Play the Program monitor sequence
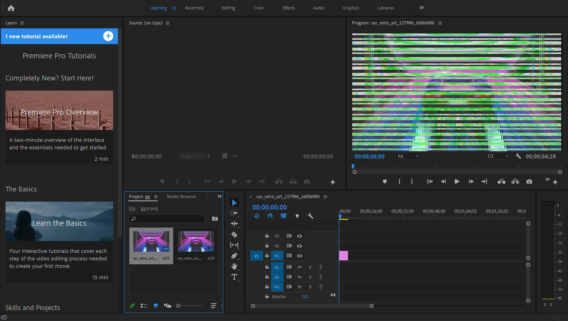The width and height of the screenshot is (568, 321). coord(457,182)
